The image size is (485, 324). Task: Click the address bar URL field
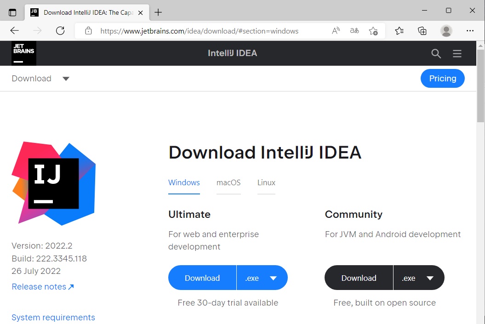200,31
